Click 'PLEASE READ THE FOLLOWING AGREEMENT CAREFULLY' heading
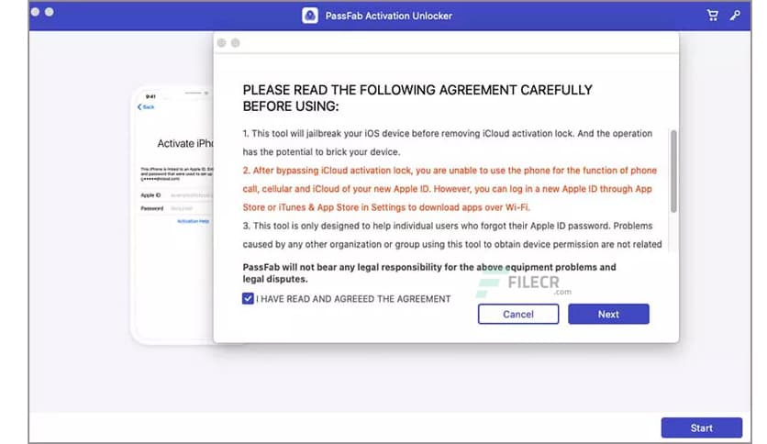This screenshot has width=767, height=444. click(x=417, y=98)
